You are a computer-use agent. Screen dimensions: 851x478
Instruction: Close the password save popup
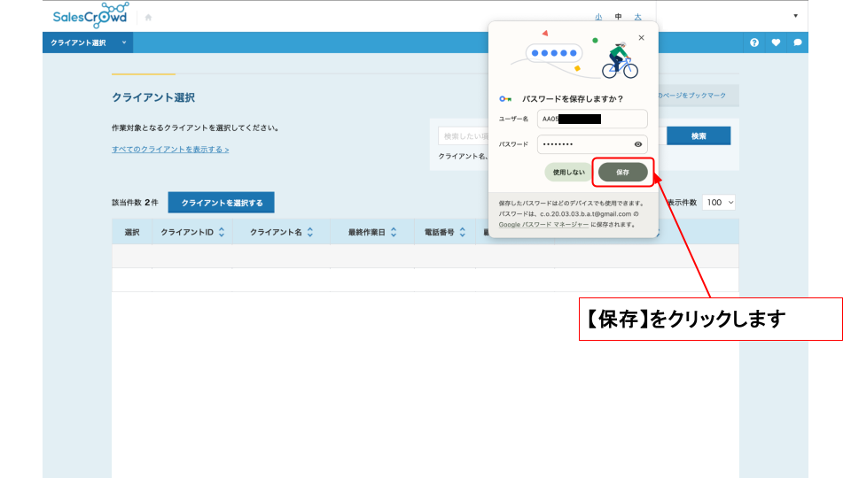pyautogui.click(x=642, y=38)
